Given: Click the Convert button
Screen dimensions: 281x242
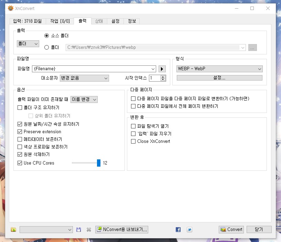Looking at the screenshot, I should pos(231,230).
